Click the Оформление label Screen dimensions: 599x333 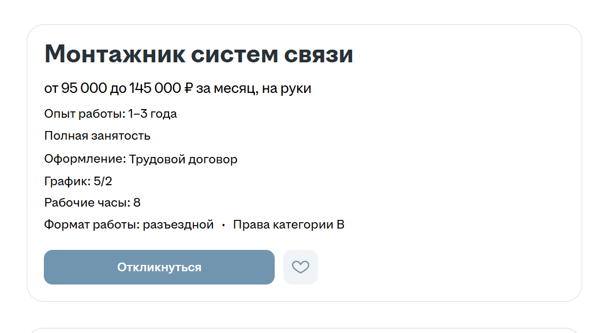click(85, 159)
